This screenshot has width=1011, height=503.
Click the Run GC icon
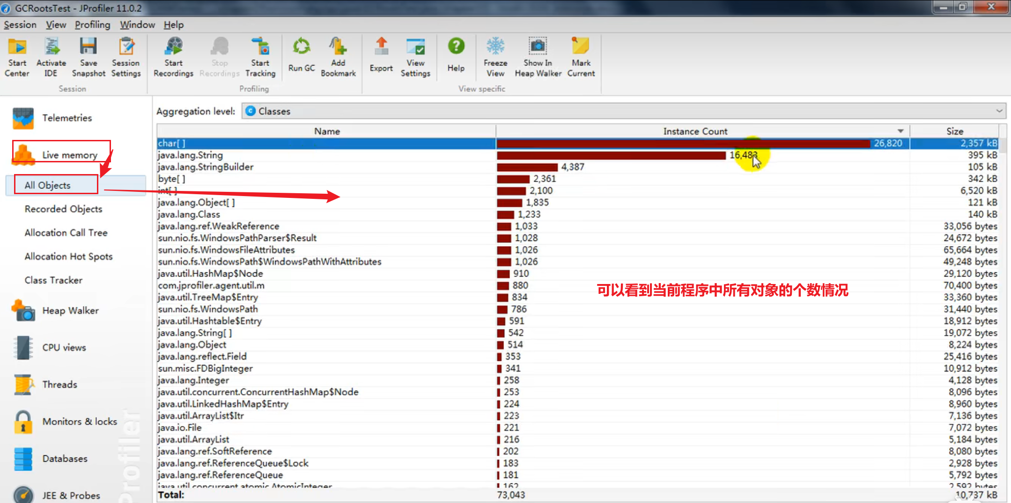point(302,47)
